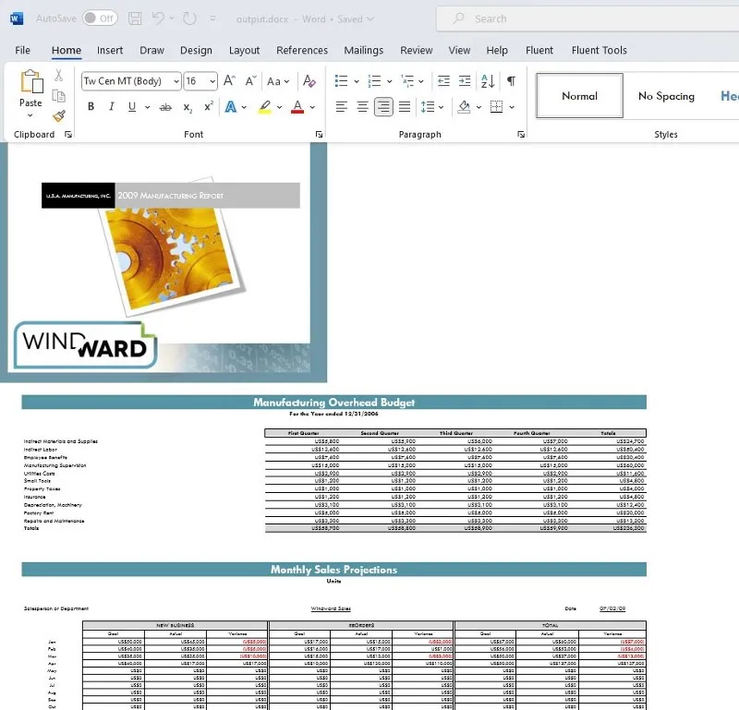Click the Word application icon

16,18
